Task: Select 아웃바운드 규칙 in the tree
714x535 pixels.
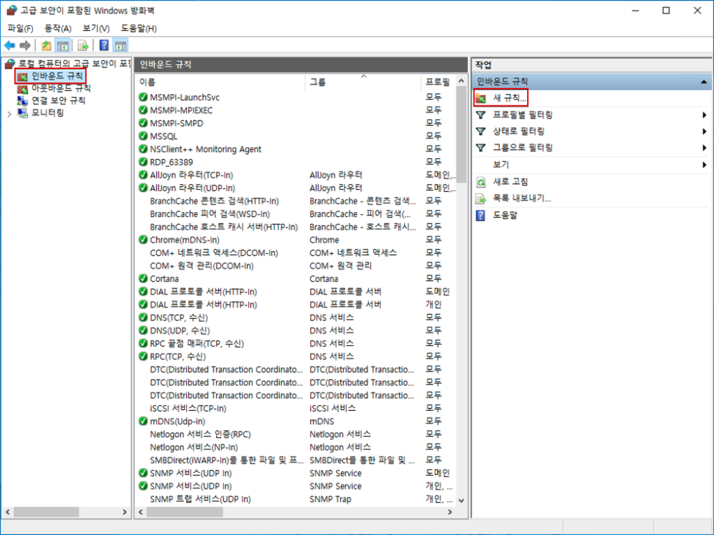Action: 61,88
